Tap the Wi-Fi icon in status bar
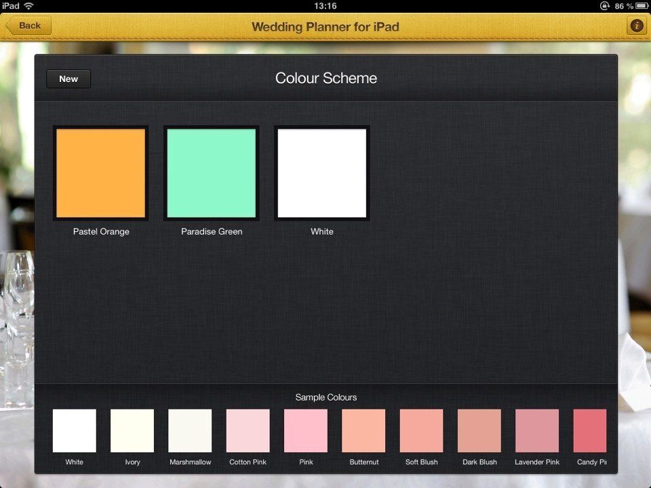Image resolution: width=651 pixels, height=488 pixels. [x=28, y=5]
